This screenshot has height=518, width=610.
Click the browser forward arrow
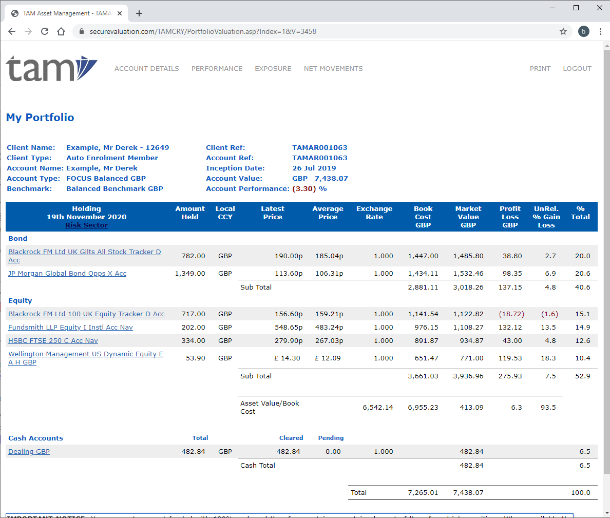tap(28, 31)
